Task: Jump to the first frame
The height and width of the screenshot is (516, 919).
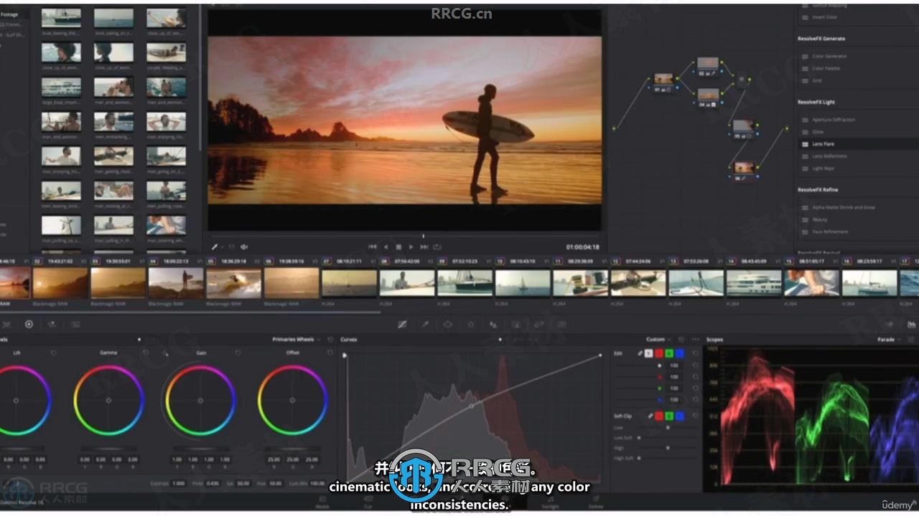Action: pos(373,247)
